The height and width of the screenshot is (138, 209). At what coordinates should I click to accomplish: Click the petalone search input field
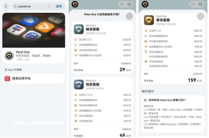(x=31, y=6)
